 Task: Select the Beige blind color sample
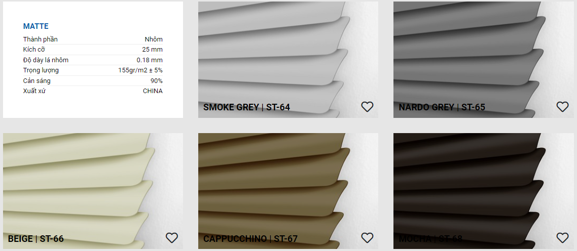(93, 191)
